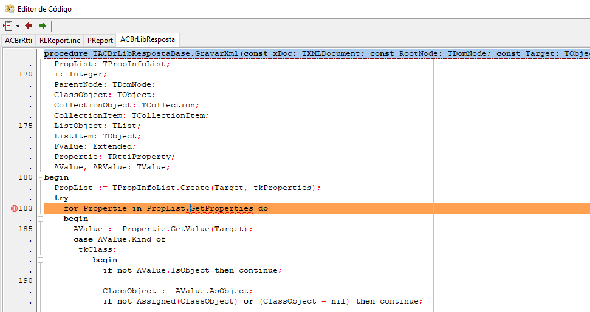
Task: Click the 'PropList: TPropInfoList;' declaration
Action: [x=112, y=64]
